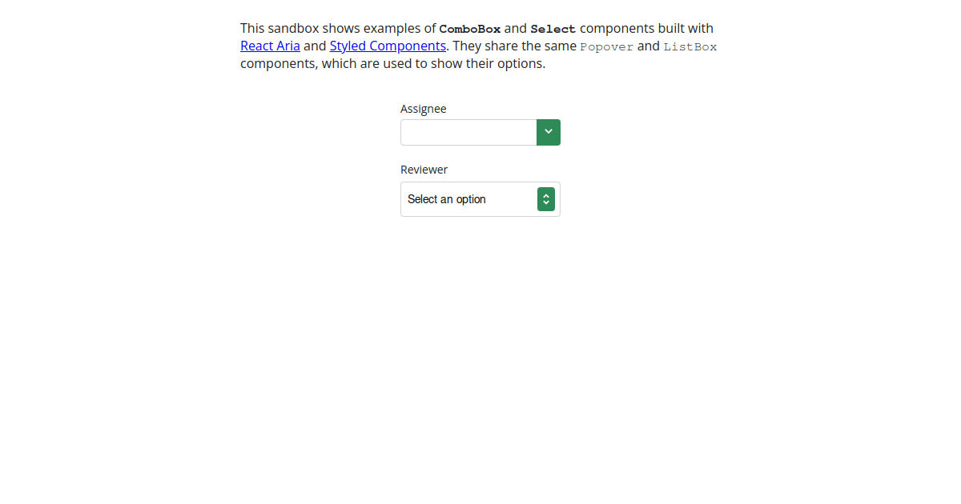Expand the Reviewer select dropdown
Viewport: 961px width, 504px height.
(x=480, y=199)
